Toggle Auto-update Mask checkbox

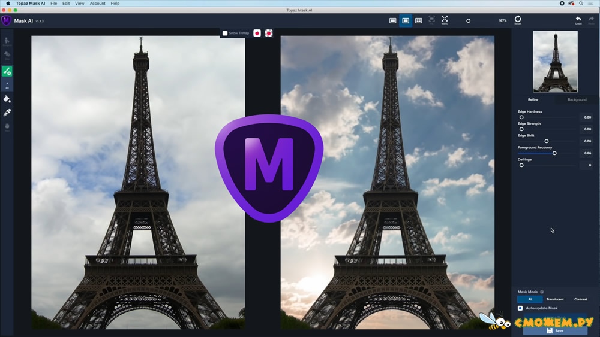coord(520,308)
